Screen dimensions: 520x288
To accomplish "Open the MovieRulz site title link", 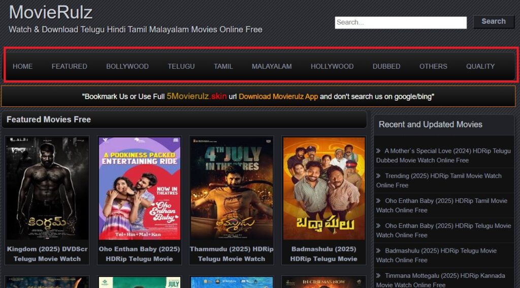I will pos(50,12).
